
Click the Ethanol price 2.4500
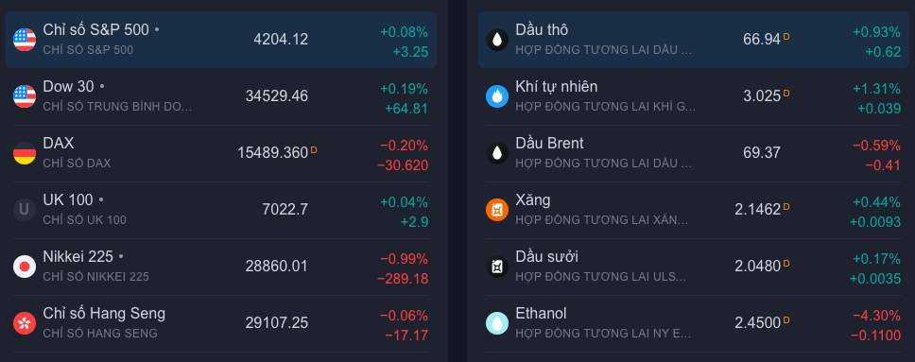pos(757,323)
